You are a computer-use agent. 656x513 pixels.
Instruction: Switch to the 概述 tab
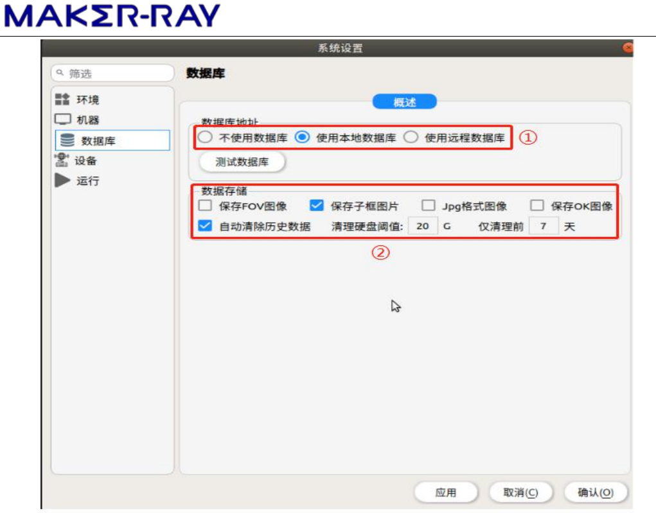[405, 101]
